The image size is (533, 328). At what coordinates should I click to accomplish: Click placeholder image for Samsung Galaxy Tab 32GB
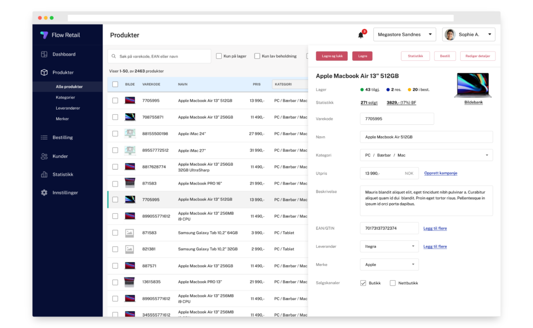tap(130, 249)
